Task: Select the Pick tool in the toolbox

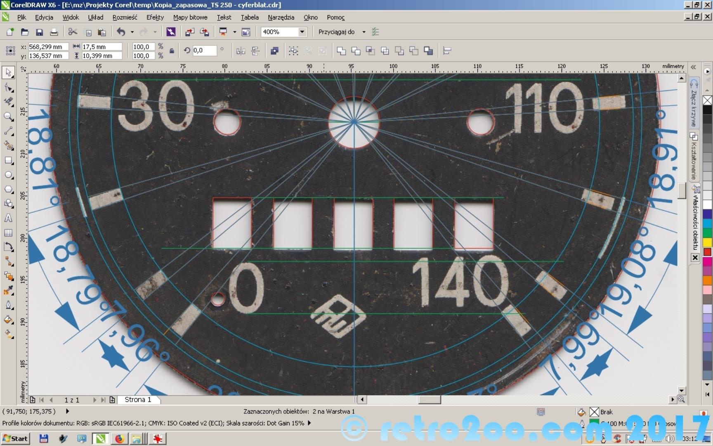Action: [x=8, y=73]
